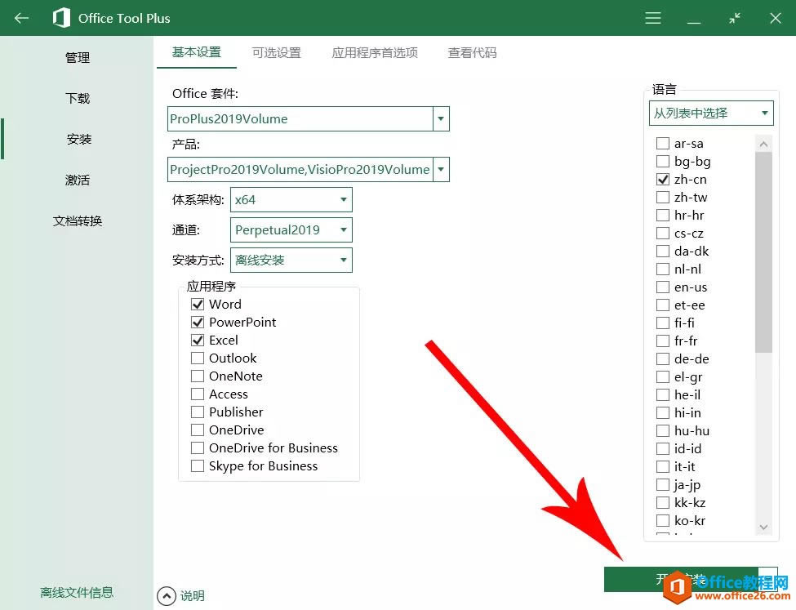Viewport: 796px width, 610px height.
Task: Uncheck the zh-cn language option
Action: (662, 179)
